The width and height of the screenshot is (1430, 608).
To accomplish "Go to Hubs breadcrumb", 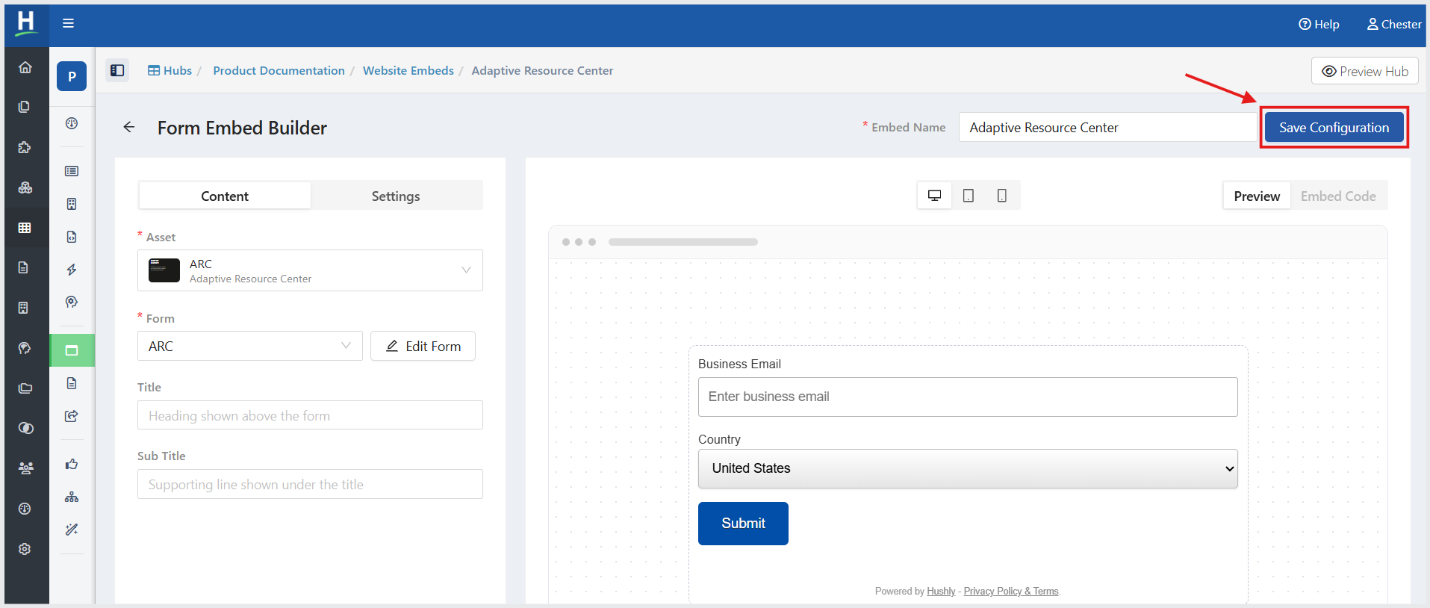I will [x=170, y=70].
